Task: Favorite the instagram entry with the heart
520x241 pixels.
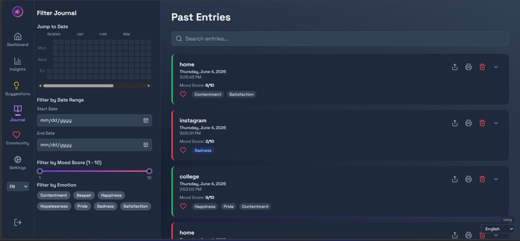Action: [x=183, y=150]
